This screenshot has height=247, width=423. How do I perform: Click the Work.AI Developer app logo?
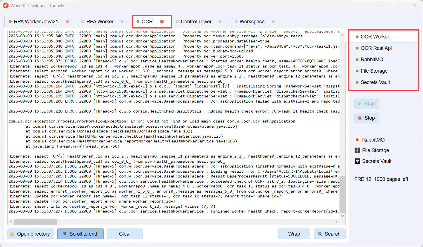click(x=5, y=5)
